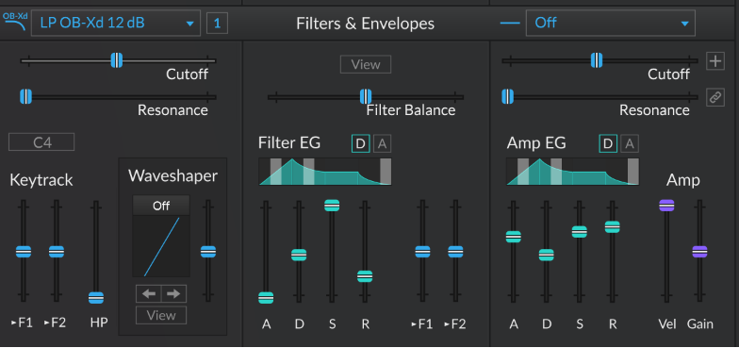Click the Filter EG Sustain slider handle
Viewport: 739px width, 348px height.
click(332, 206)
